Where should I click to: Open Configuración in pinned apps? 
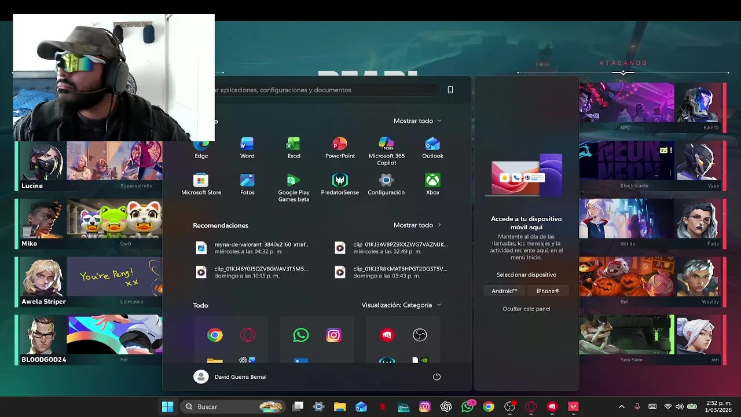pyautogui.click(x=386, y=185)
